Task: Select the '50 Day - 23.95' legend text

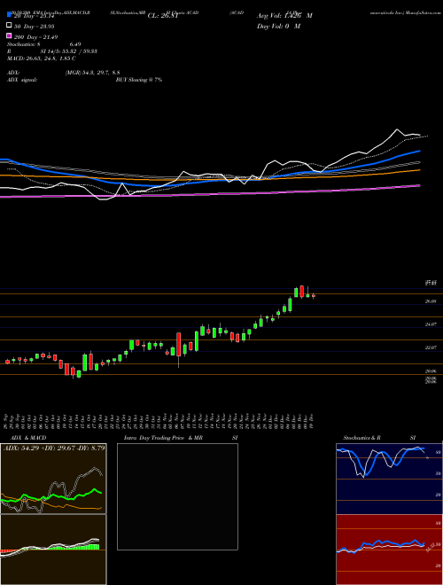Action: [34, 26]
